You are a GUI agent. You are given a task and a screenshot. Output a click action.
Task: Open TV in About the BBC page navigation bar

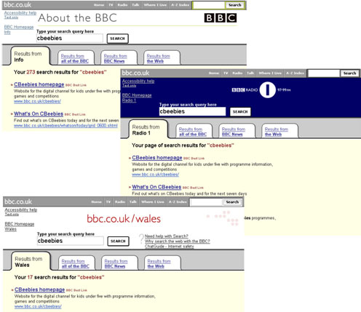pos(111,5)
